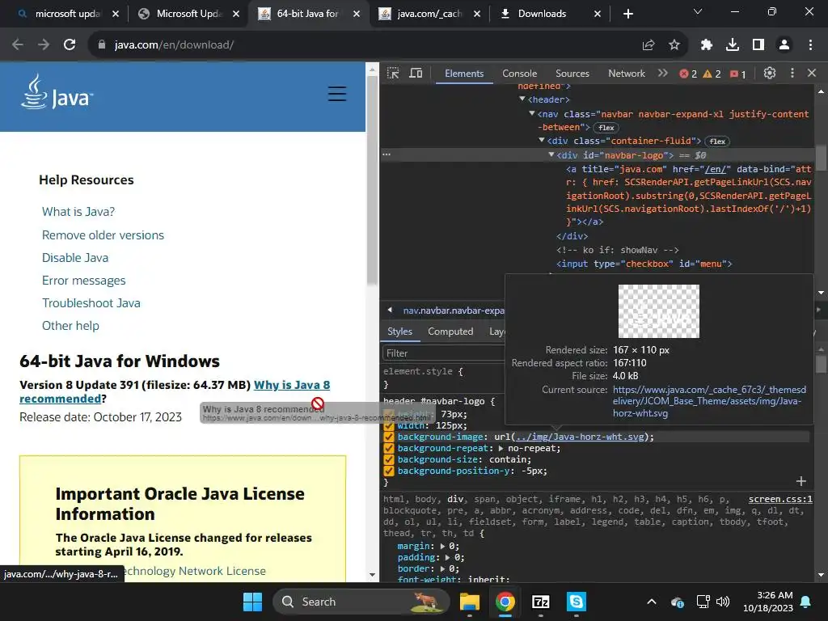Open File Explorer from the taskbar
The width and height of the screenshot is (828, 621).
(x=470, y=602)
